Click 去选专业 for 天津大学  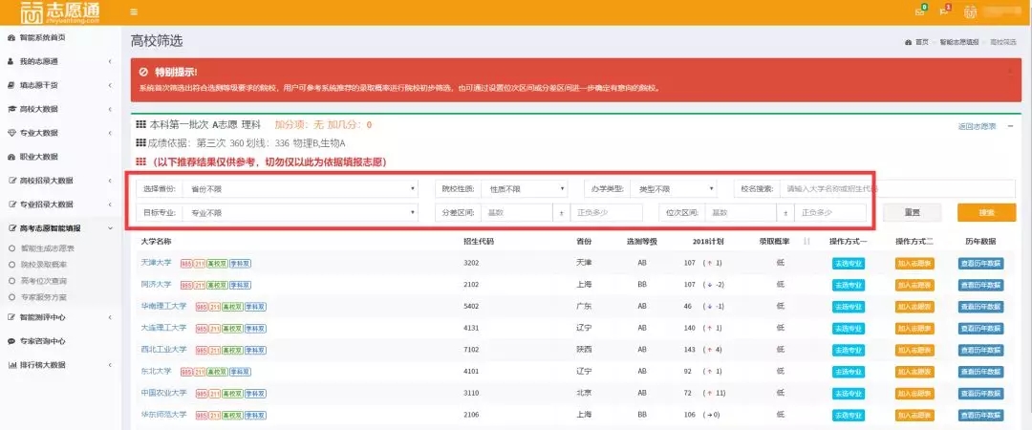point(847,263)
